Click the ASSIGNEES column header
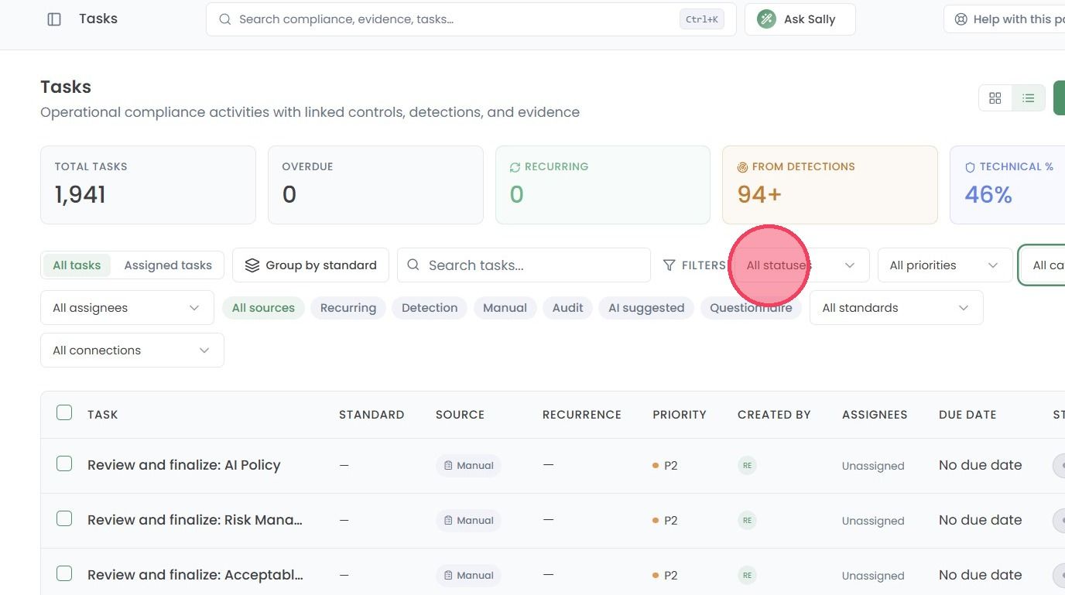This screenshot has height=595, width=1065. 875,415
